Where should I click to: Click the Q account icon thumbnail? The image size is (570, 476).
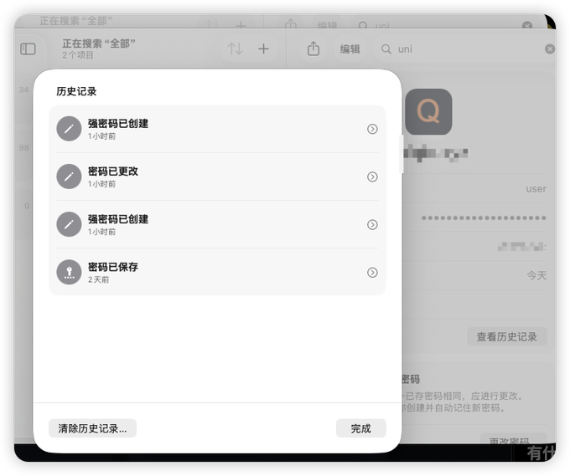point(428,112)
